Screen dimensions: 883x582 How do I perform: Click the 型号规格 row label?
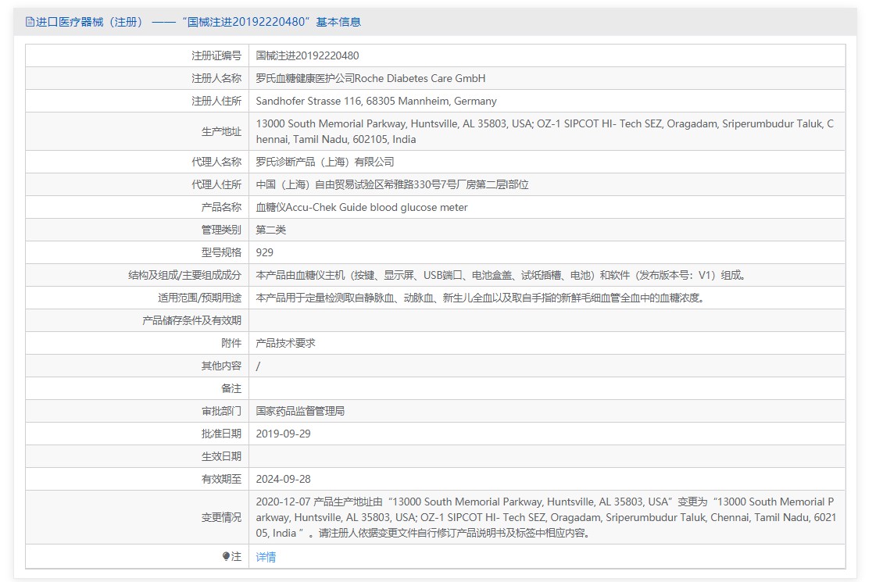pyautogui.click(x=221, y=252)
